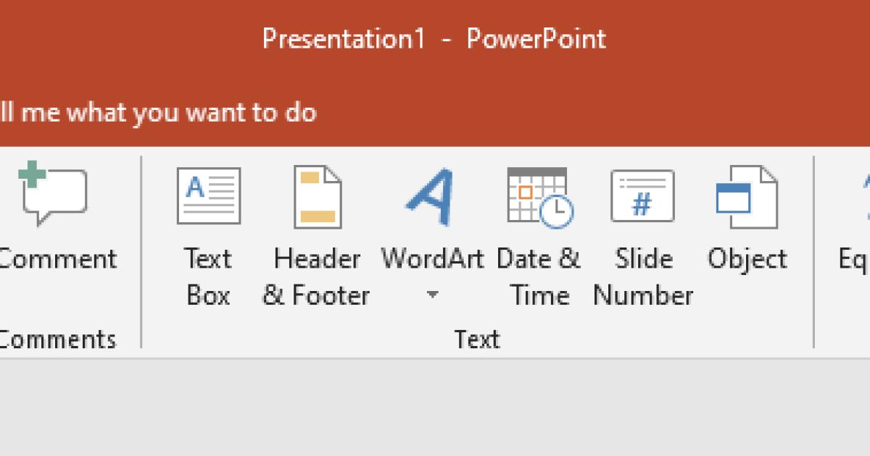
Task: Click the Tell Me search bar
Action: click(x=159, y=112)
